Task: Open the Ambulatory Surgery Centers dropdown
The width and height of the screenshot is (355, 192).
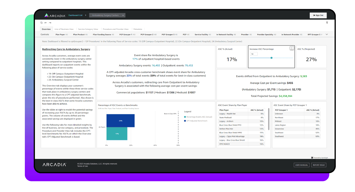Action: (107, 15)
